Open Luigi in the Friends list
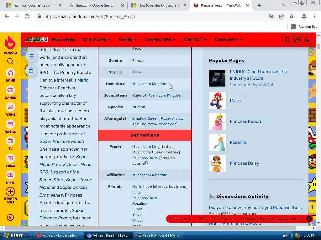This screenshot has width=321, height=240. (x=136, y=192)
